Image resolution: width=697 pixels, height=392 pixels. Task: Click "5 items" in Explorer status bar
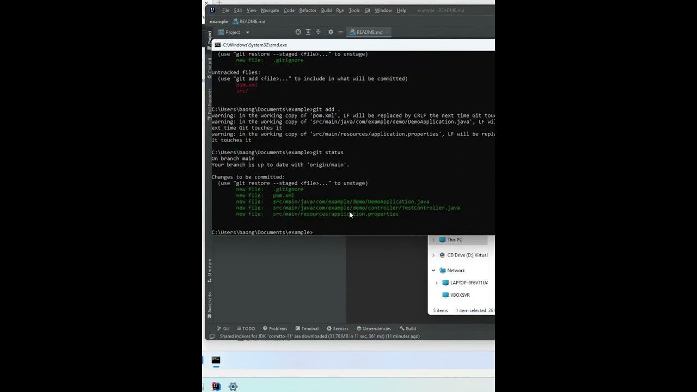441,310
